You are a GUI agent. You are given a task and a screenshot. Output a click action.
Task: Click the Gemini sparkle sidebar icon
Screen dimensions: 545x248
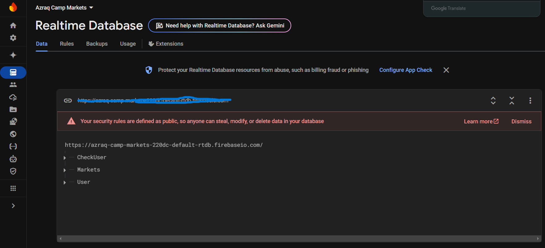tap(13, 55)
